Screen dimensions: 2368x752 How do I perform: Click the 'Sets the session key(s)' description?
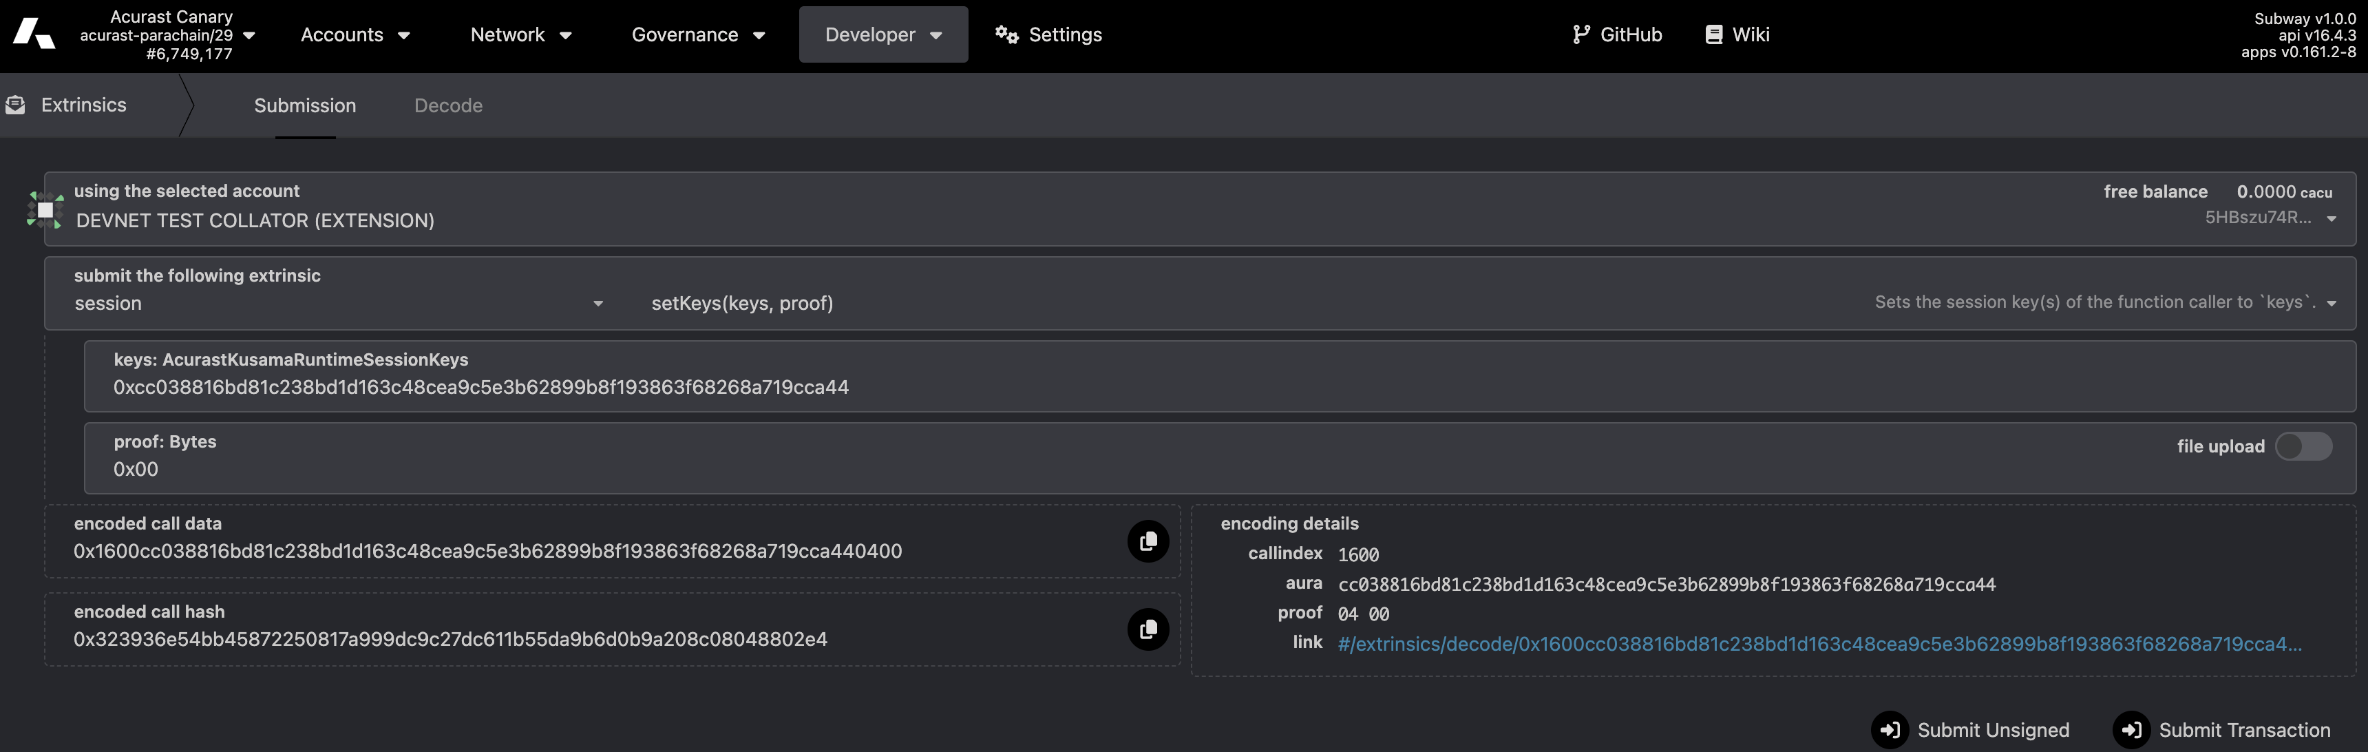pos(2095,302)
